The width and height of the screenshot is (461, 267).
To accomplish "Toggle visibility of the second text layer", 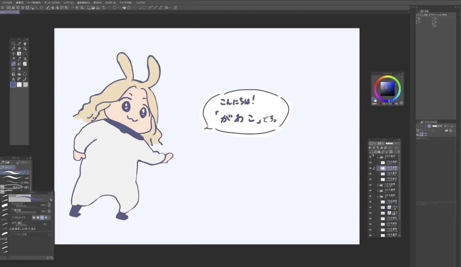I will (370, 213).
